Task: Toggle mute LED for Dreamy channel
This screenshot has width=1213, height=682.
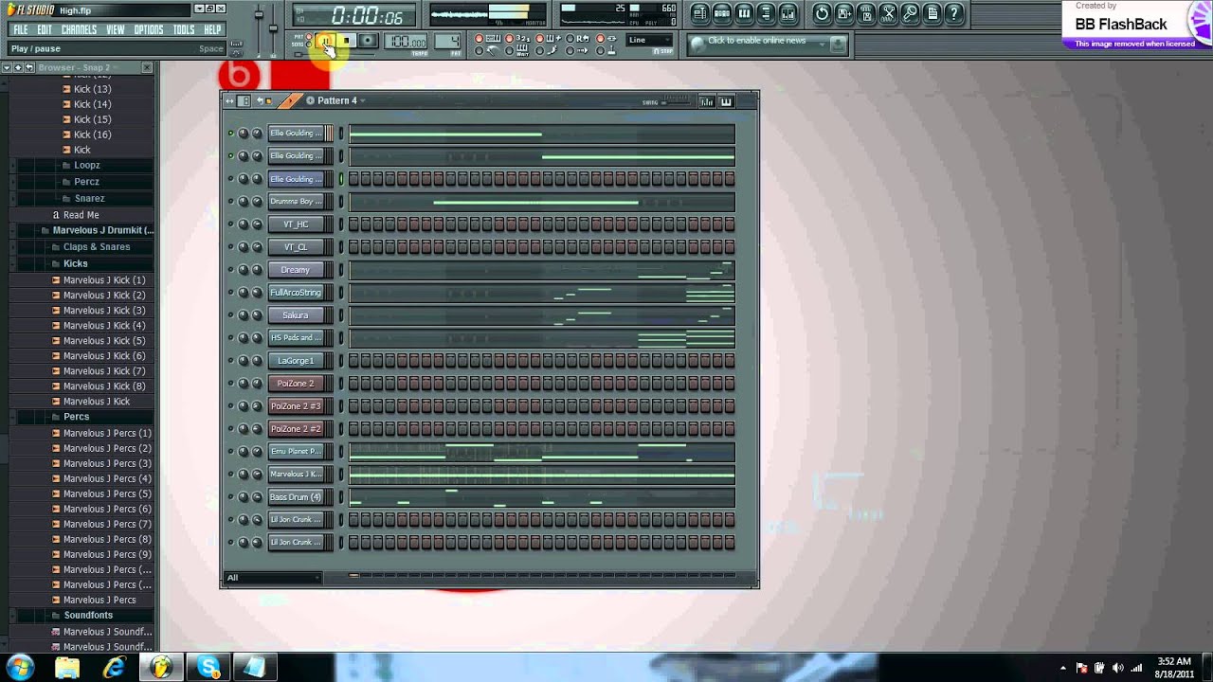Action: click(x=230, y=270)
